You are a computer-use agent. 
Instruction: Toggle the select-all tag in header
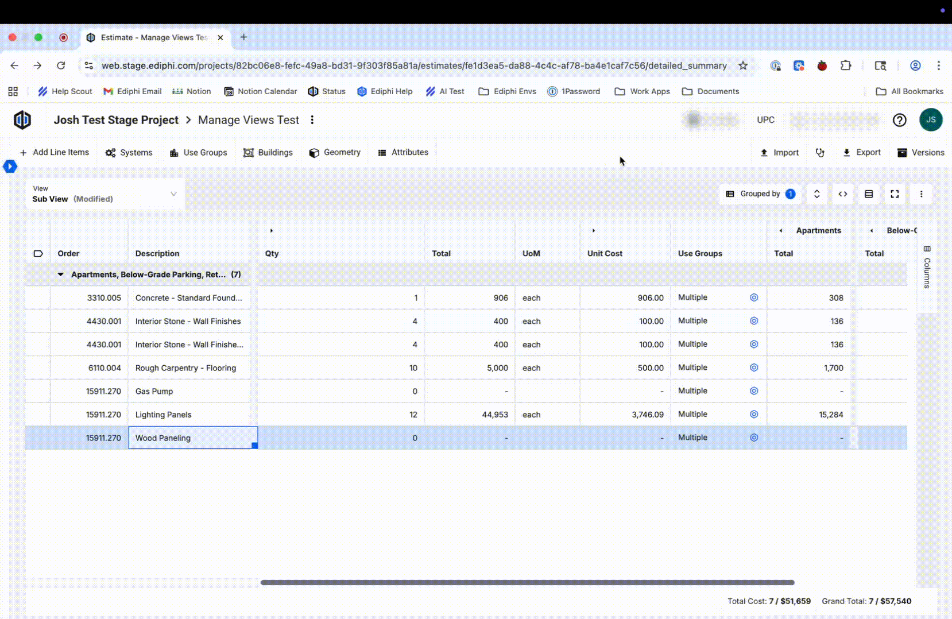pos(38,253)
